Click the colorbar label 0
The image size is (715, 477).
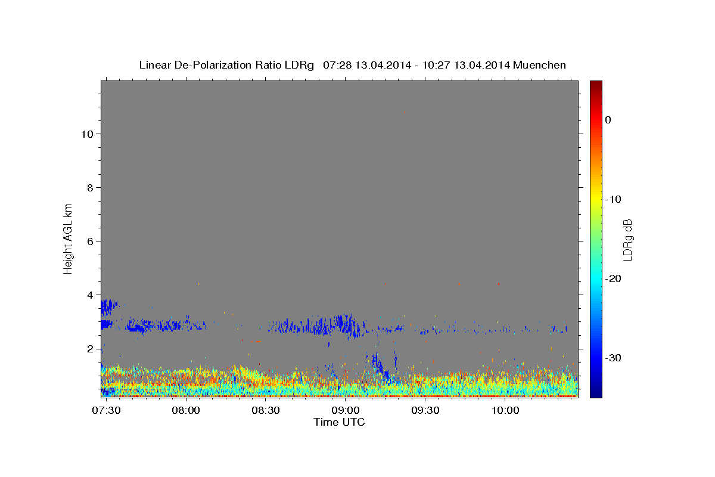(608, 120)
